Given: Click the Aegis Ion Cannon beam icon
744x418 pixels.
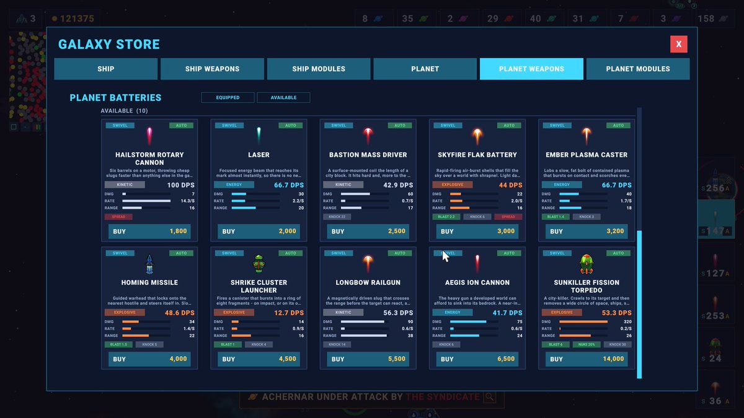Looking at the screenshot, I should click(x=477, y=264).
